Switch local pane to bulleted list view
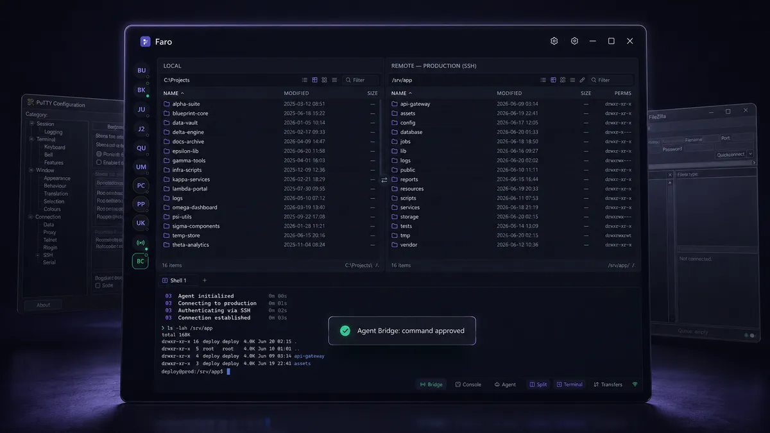 point(305,80)
